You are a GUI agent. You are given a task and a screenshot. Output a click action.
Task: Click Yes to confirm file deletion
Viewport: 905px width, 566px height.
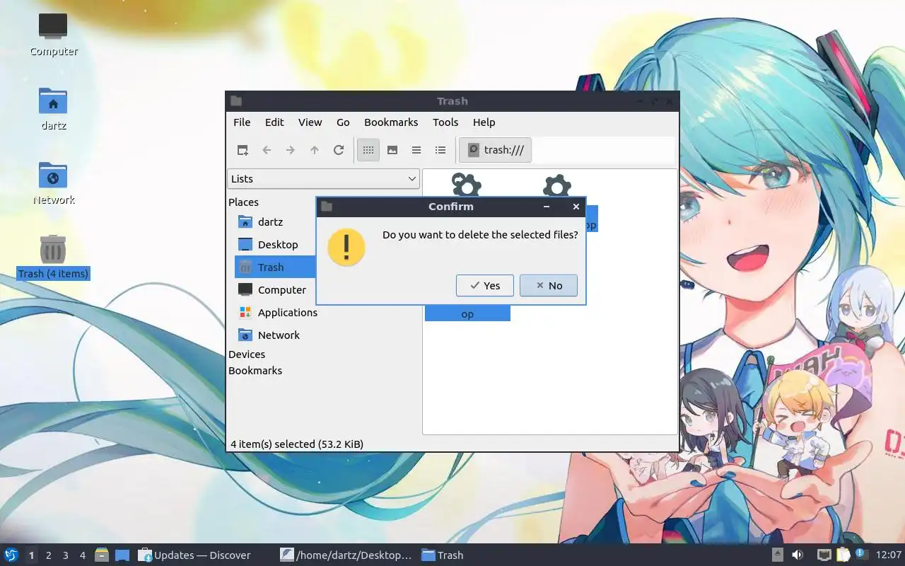tap(485, 286)
